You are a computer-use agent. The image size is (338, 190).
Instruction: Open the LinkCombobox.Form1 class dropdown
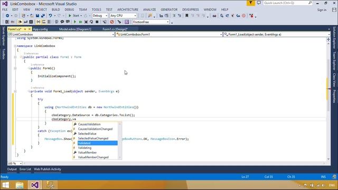pyautogui.click(x=169, y=34)
